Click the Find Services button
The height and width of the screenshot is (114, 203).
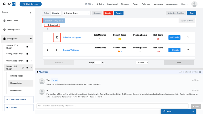[31, 4]
